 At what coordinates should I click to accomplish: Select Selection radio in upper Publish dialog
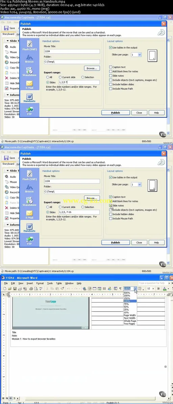click(83, 77)
